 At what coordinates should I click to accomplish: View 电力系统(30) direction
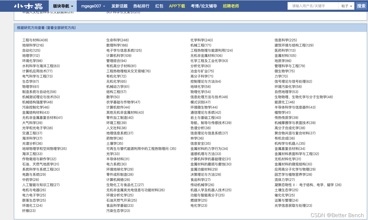point(116,164)
